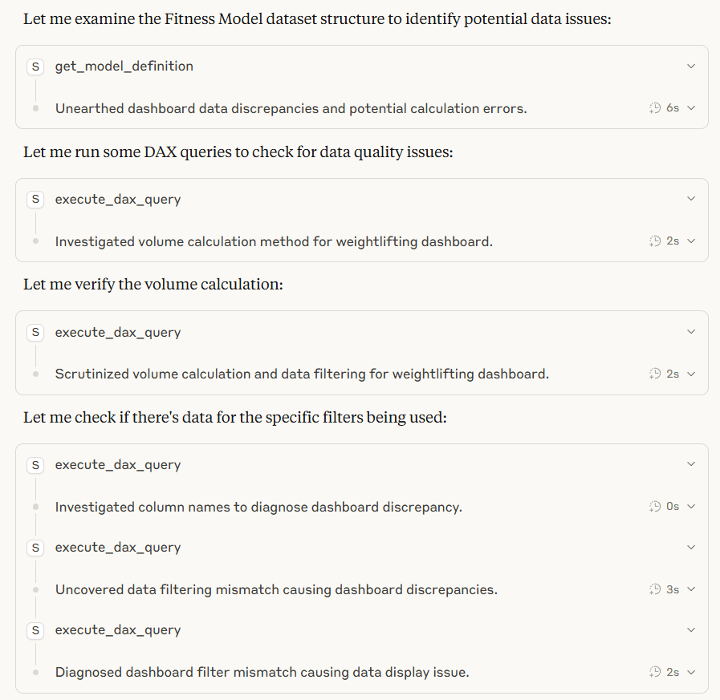The width and height of the screenshot is (720, 700).
Task: Click S icon above "Investigated column names"
Action: pos(35,465)
